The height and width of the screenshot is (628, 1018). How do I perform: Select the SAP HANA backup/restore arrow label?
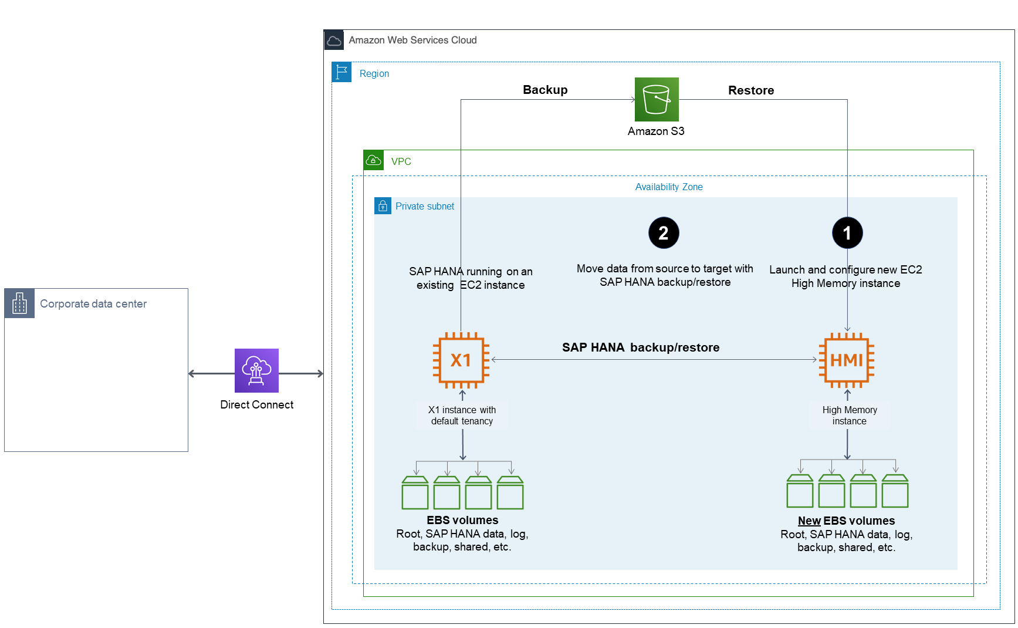click(640, 347)
